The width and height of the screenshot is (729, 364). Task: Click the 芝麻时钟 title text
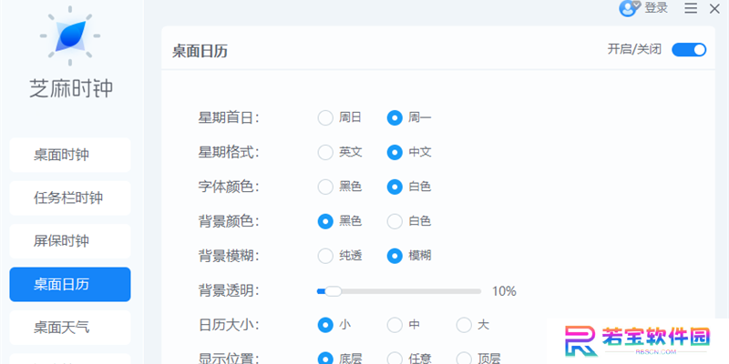click(x=71, y=88)
